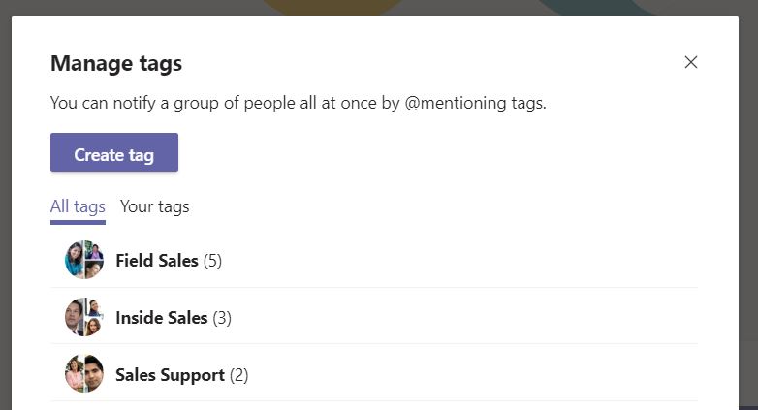Click the Inside Sales group avatar
Screen dimensions: 758x410
click(84, 317)
